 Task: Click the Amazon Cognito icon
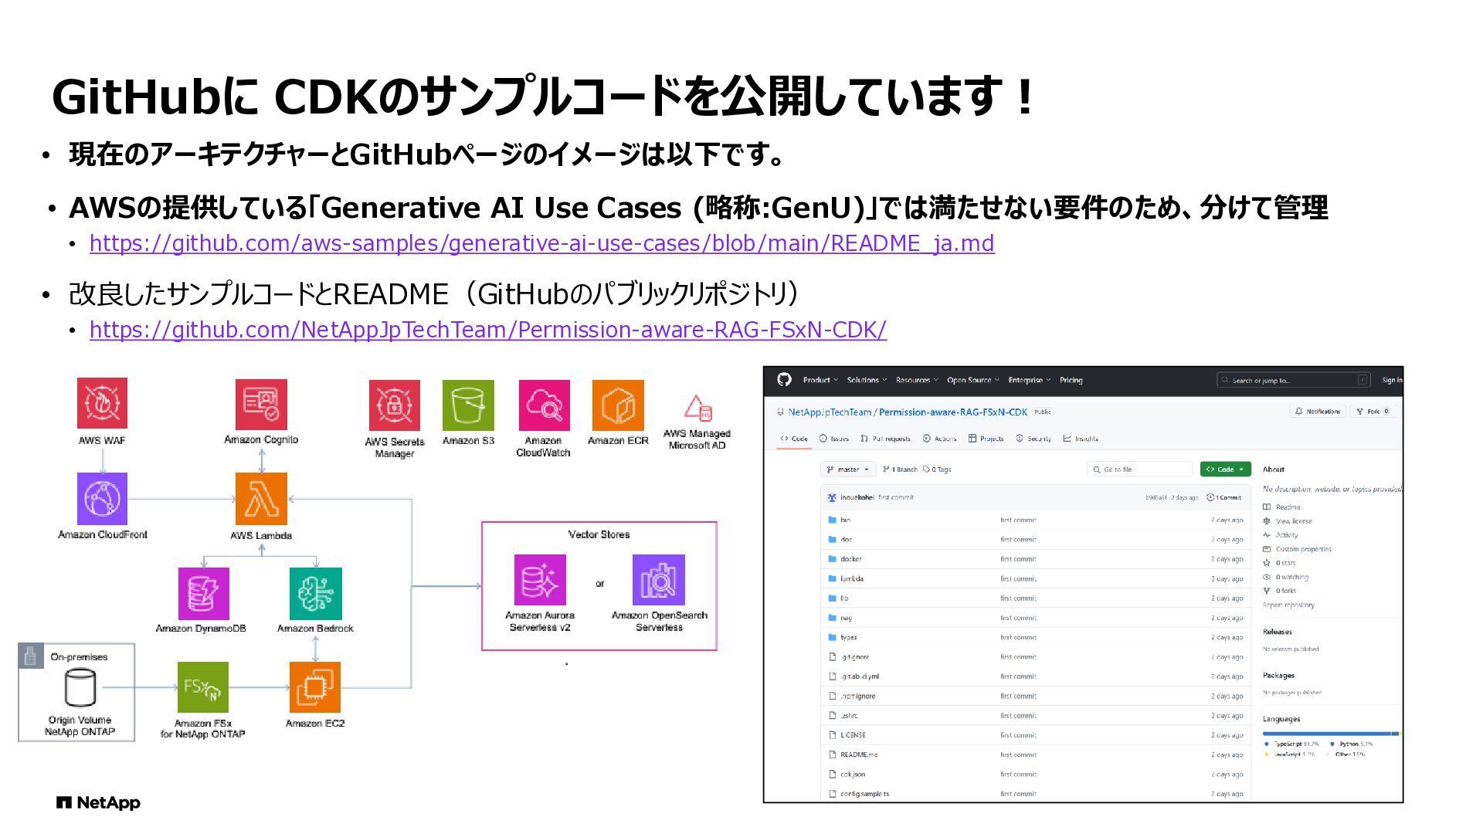click(261, 404)
